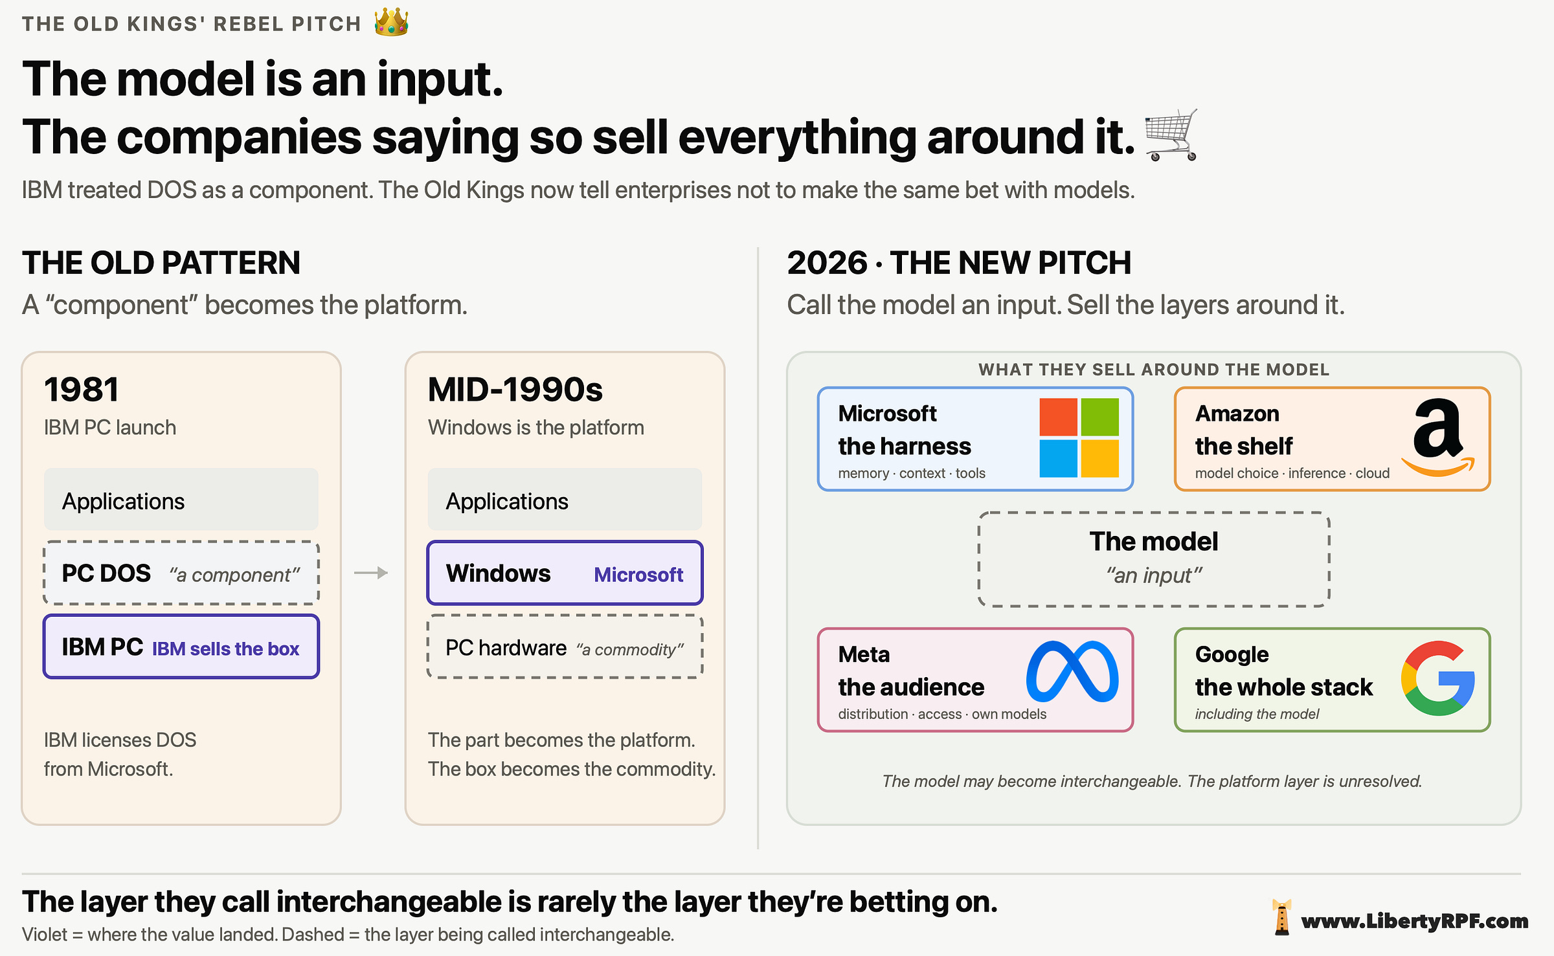Click the "Google" title in the green card

tap(1232, 655)
